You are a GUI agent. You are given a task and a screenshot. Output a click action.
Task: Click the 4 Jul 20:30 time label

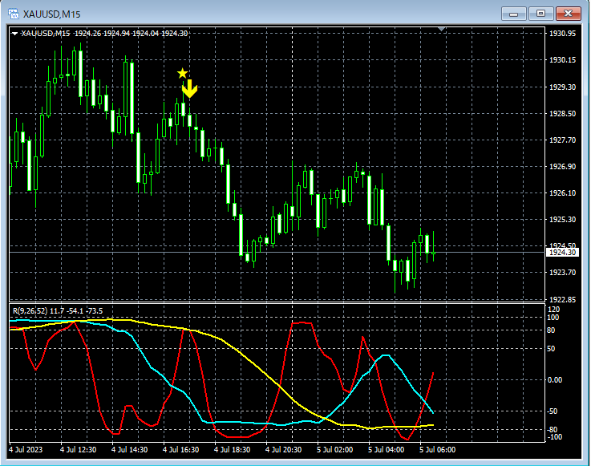(x=283, y=450)
